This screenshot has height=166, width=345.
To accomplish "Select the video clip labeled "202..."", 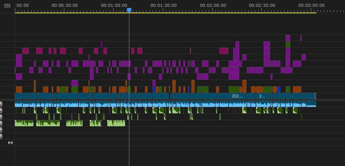I will (237, 96).
